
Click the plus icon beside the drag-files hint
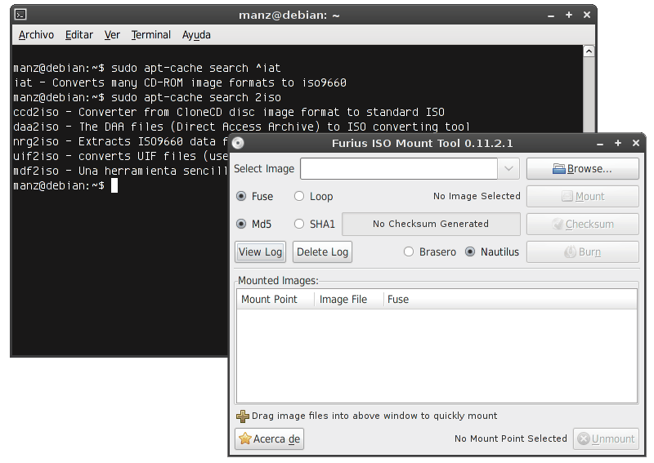pyautogui.click(x=243, y=416)
